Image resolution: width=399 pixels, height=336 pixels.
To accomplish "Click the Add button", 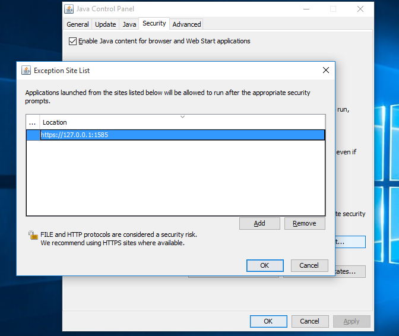I will click(259, 223).
